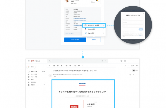Click the k.yamada@yonyon.com email link
Screen dimensions: 166x108
80,18
